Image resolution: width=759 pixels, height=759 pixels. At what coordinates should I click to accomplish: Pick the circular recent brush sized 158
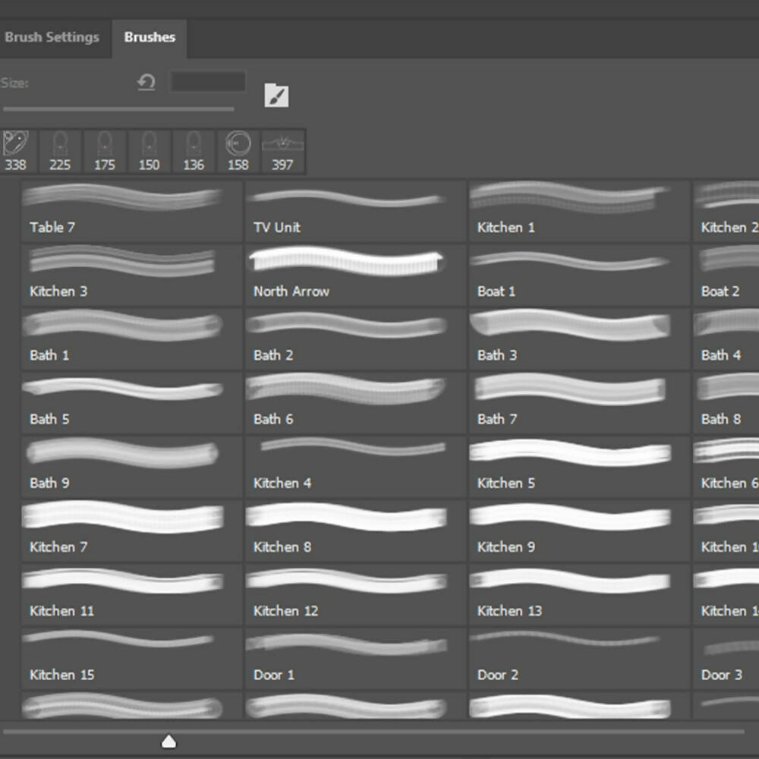pyautogui.click(x=238, y=151)
